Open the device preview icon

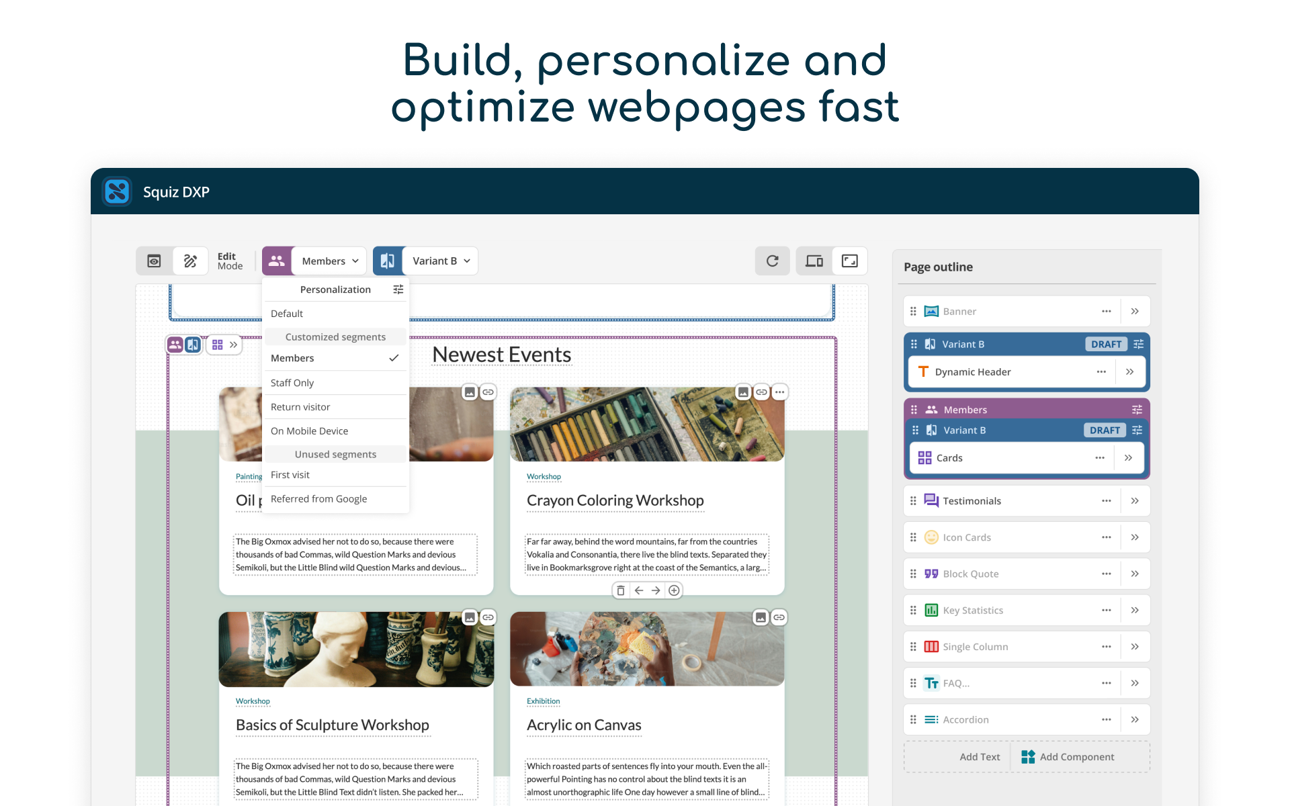coord(814,261)
